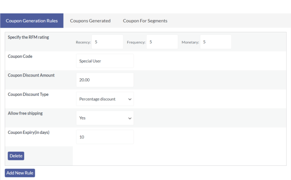
Task: Click the 'Coupon Expiry(in days)' label
Action: click(x=29, y=133)
